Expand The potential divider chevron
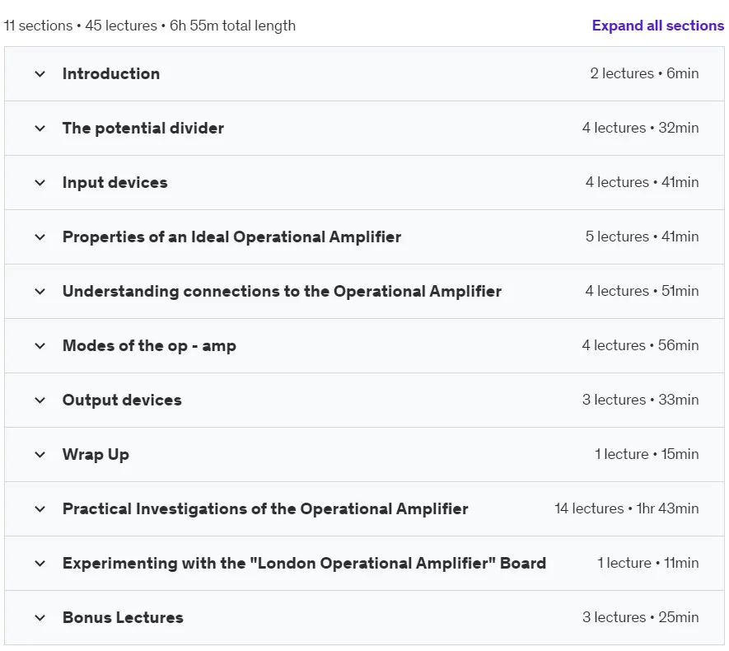This screenshot has width=729, height=651. click(x=40, y=129)
